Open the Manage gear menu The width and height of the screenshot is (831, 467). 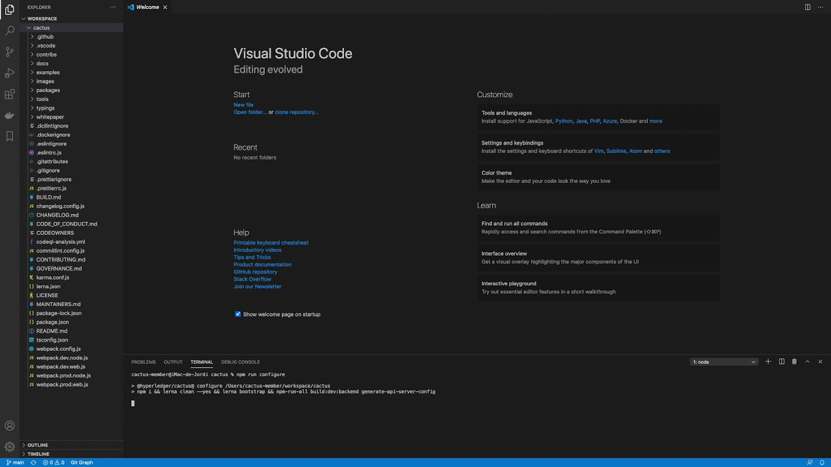(x=10, y=447)
